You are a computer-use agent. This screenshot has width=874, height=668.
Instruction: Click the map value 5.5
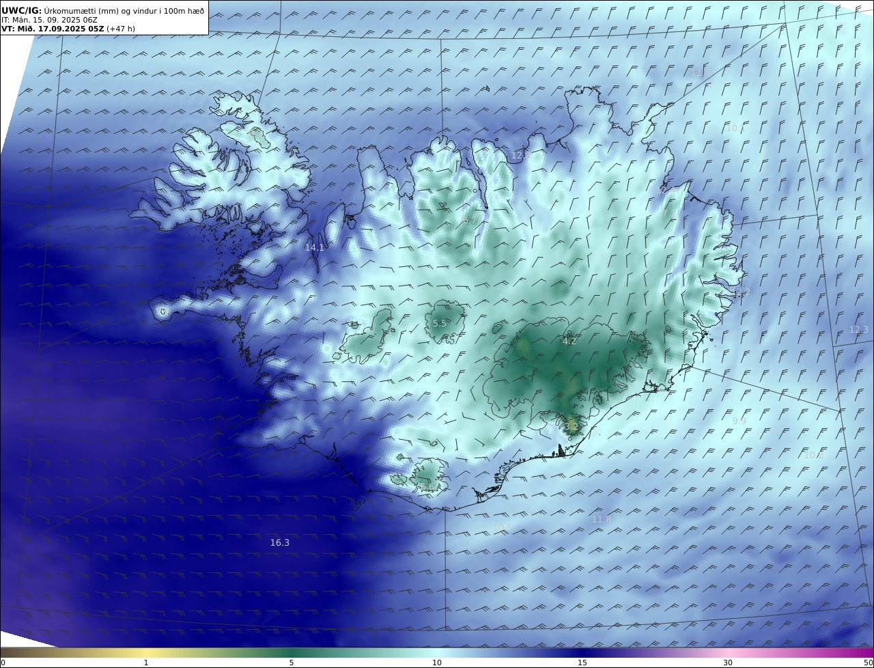pos(440,324)
